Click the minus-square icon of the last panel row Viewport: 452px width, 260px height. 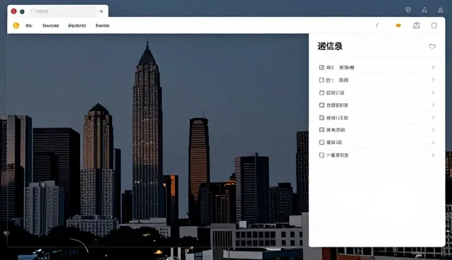[322, 155]
